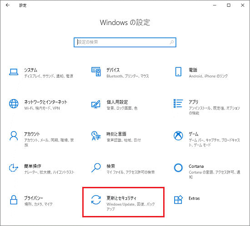The height and width of the screenshot is (226, 250).
Task: Select the 更新とセキュリティ title text
Action: (121, 198)
